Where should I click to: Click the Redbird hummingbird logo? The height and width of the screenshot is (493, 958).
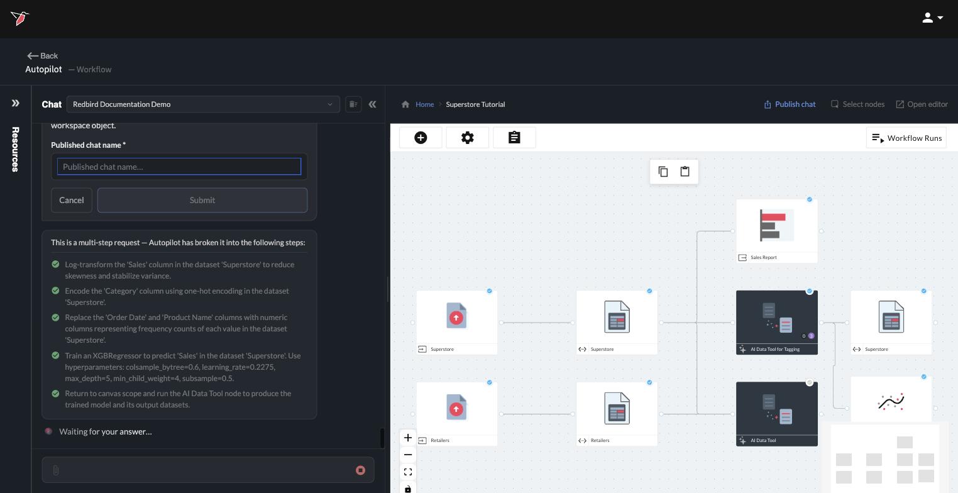[x=19, y=18]
